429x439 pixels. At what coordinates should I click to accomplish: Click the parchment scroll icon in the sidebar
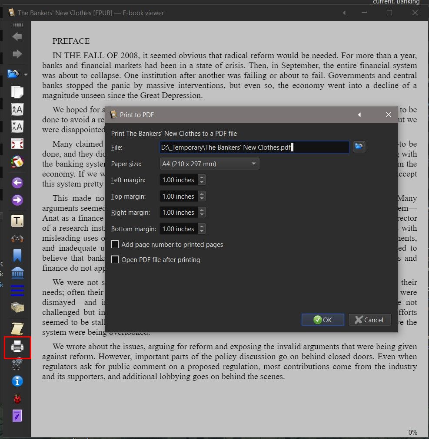click(x=17, y=329)
